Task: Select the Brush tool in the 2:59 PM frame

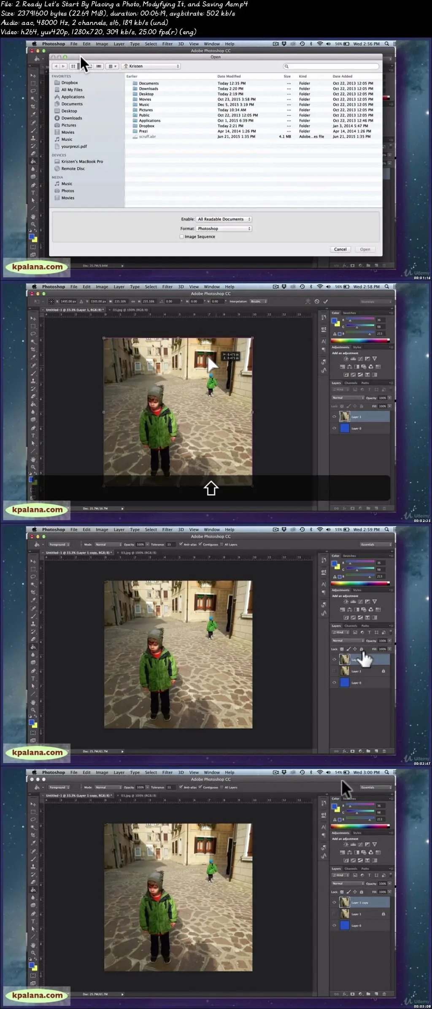Action: click(33, 616)
